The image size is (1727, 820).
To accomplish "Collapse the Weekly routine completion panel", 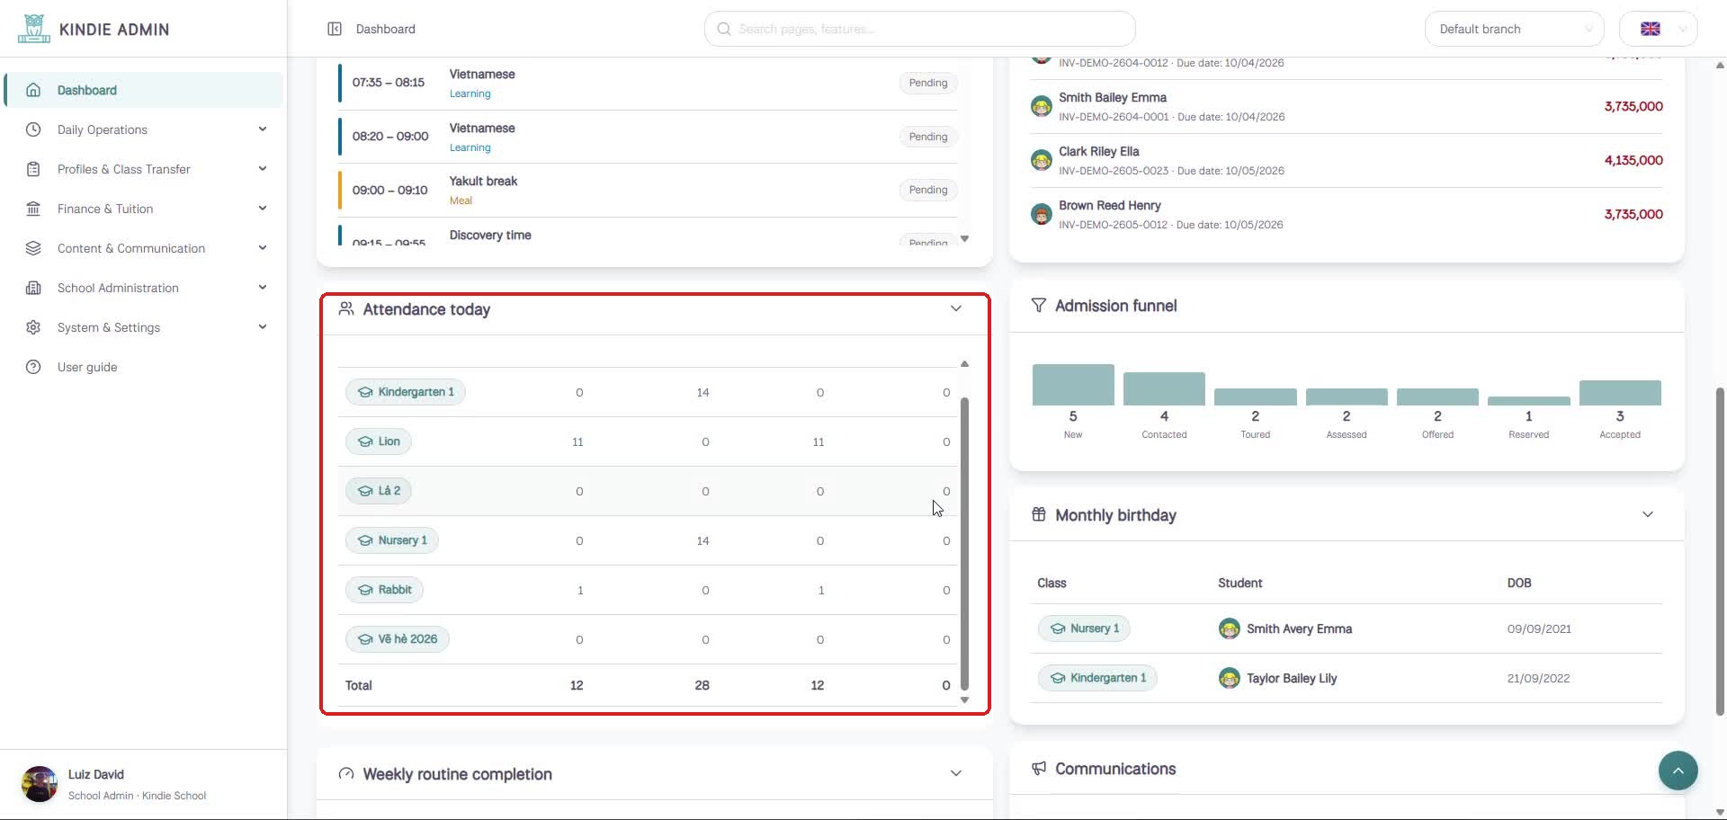I will tap(956, 773).
